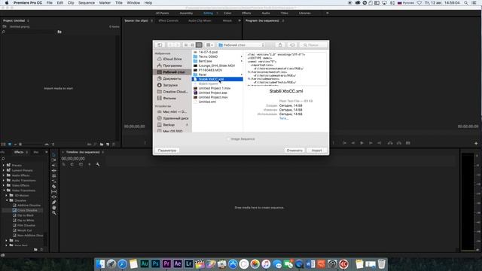Open timeline display settings wrench
This screenshot has height=271, width=482.
(98, 164)
